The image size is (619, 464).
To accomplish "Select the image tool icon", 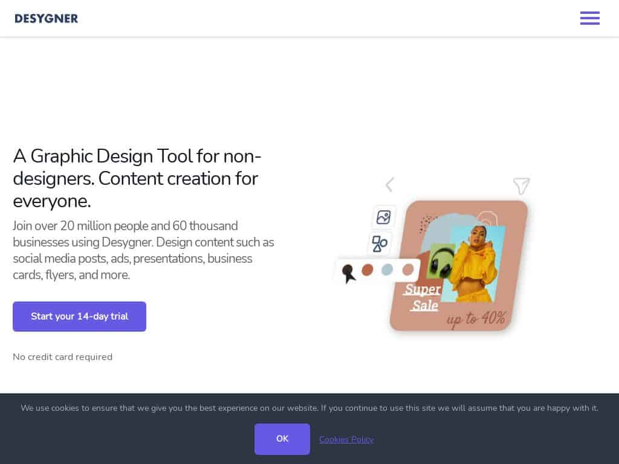I will click(x=383, y=217).
